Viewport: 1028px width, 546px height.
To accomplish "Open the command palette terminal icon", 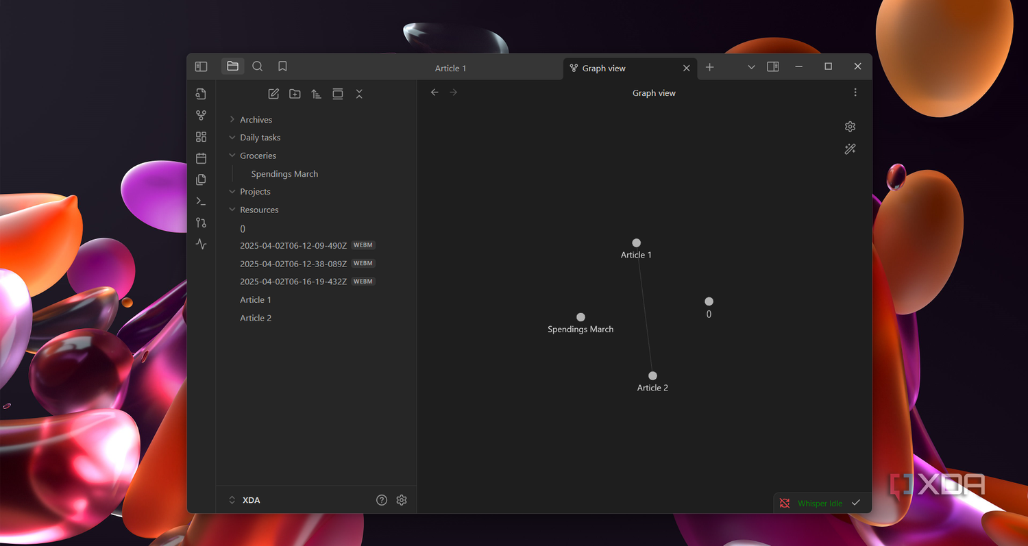I will pos(201,201).
